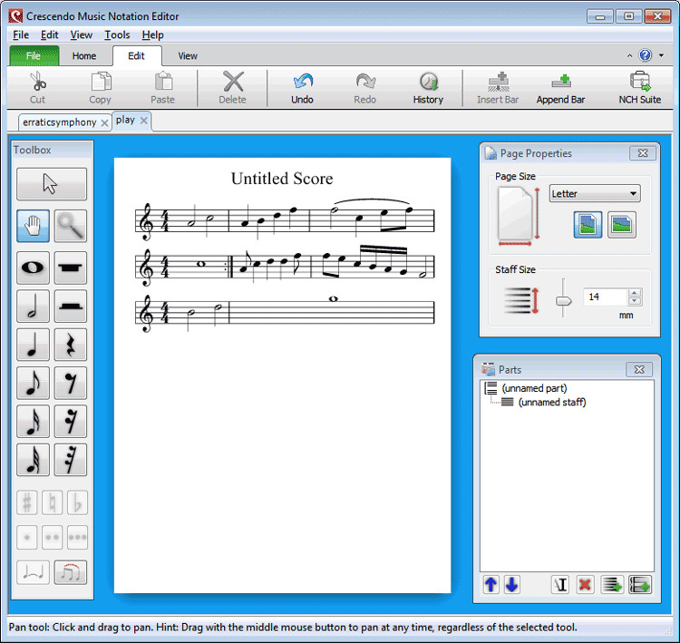Switch to the erraticsymphony document tab
Viewport: 680px width, 643px height.
point(60,122)
